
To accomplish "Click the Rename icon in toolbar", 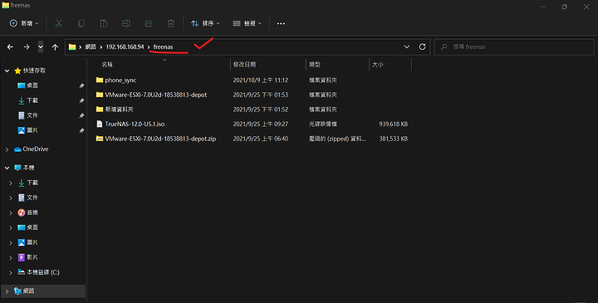I will click(126, 23).
